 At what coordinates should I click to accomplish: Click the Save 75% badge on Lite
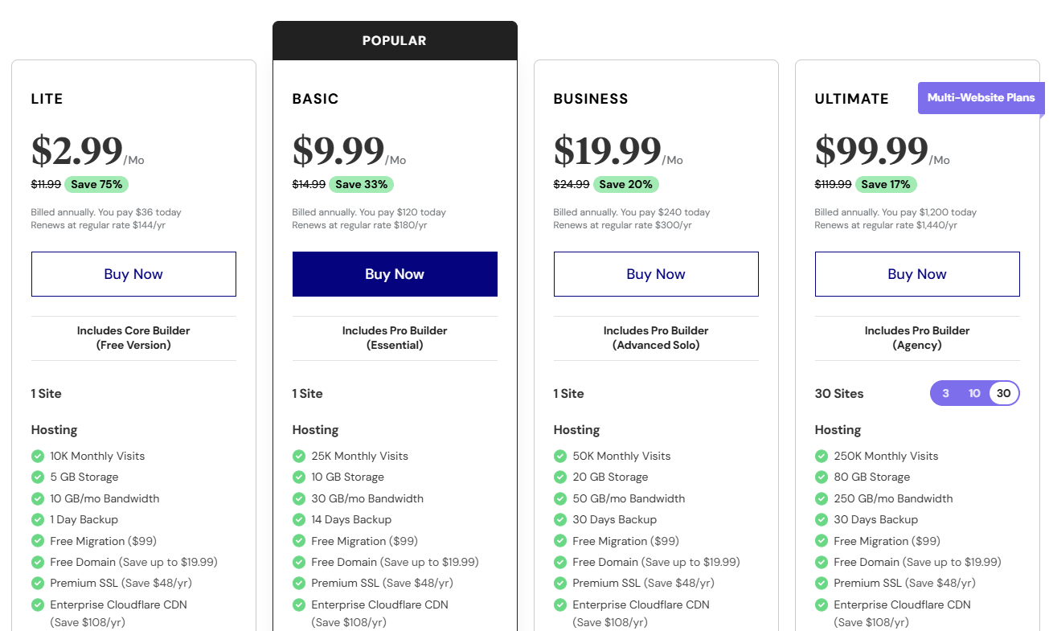coord(96,184)
